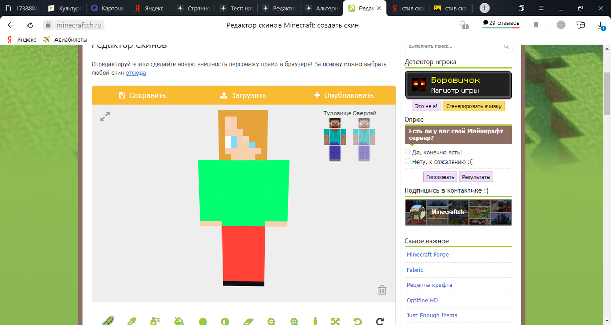Click Сохранить to save the skin
611x325 pixels.
[x=142, y=95]
